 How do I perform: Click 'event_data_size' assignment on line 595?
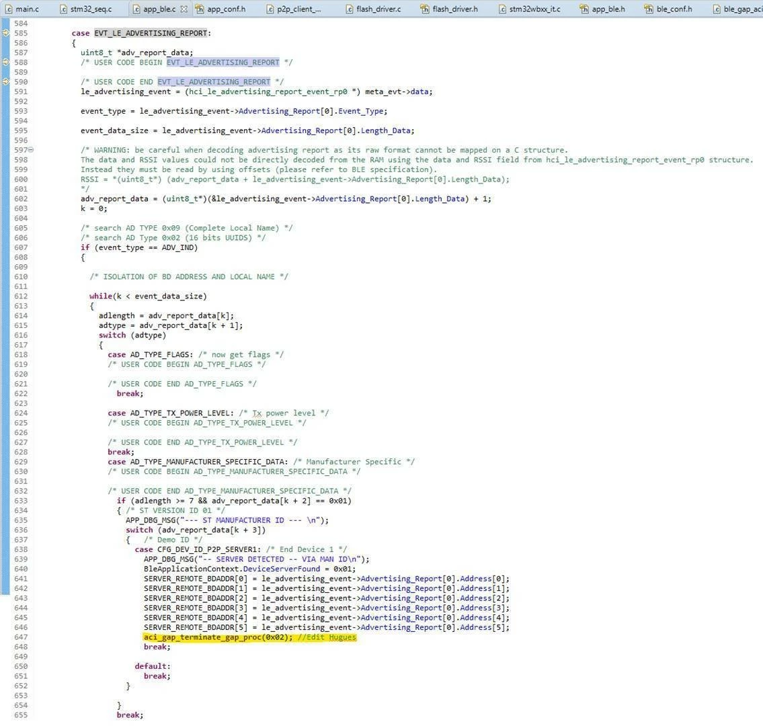click(x=247, y=130)
